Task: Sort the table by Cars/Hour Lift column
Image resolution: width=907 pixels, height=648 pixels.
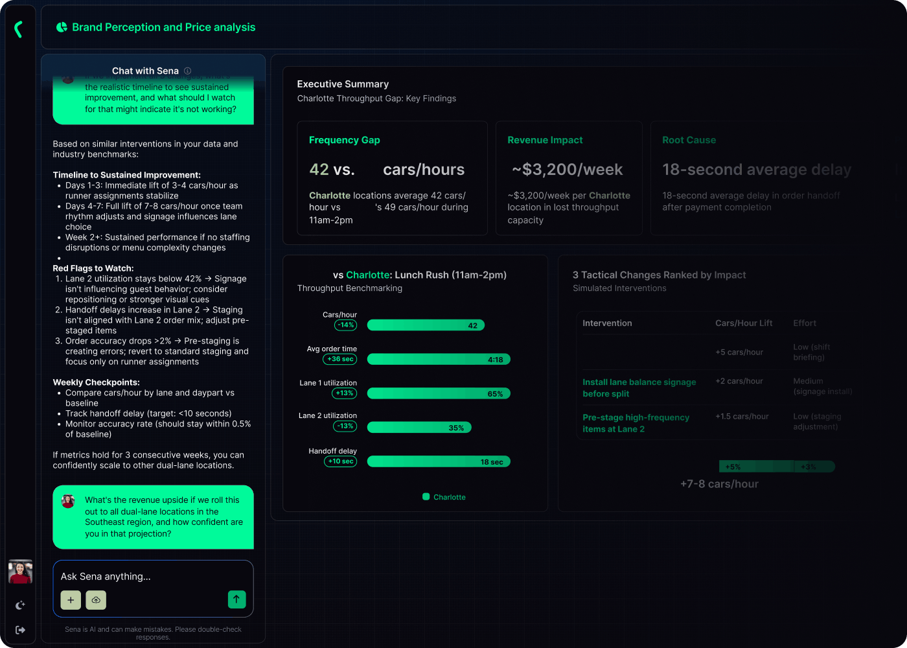Action: (x=744, y=323)
